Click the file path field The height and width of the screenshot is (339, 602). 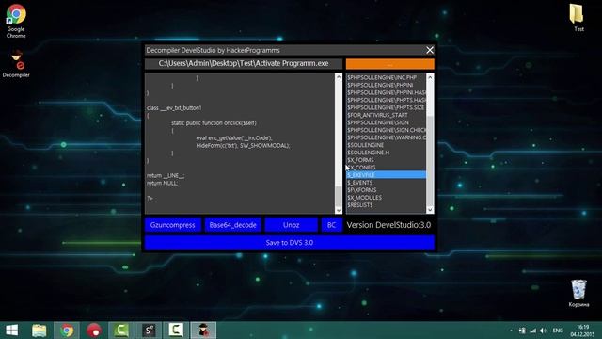tap(244, 64)
